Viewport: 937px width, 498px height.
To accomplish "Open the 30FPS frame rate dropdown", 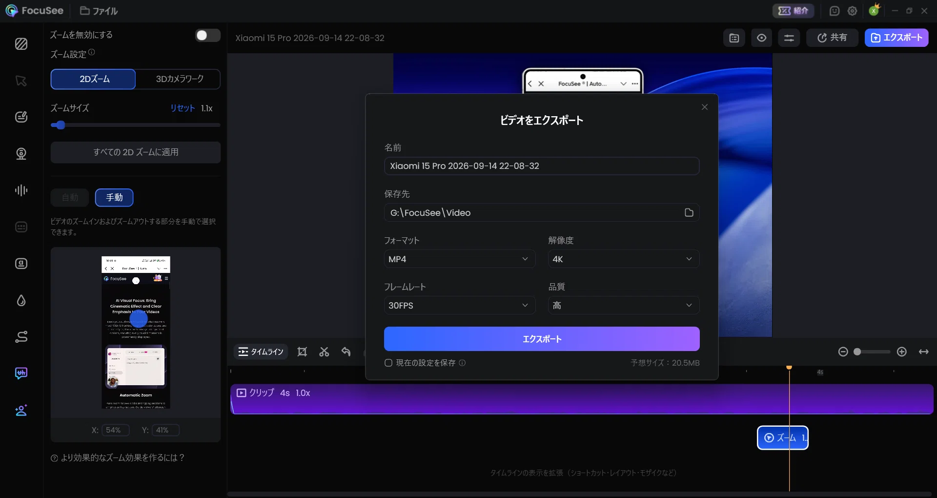I will coord(459,305).
